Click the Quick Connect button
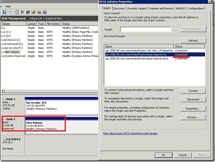215x162 pixels. tap(193, 29)
